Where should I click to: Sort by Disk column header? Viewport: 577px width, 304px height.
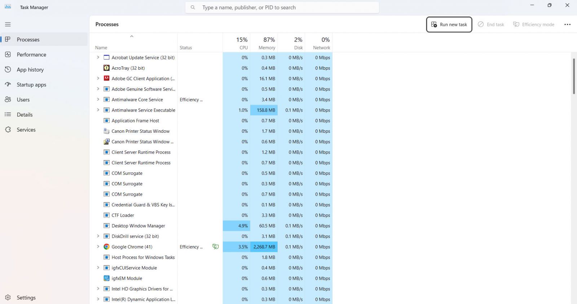point(291,43)
